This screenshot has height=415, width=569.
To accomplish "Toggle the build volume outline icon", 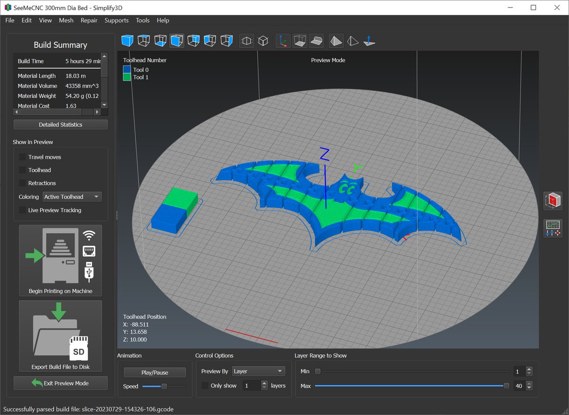I will pos(300,41).
